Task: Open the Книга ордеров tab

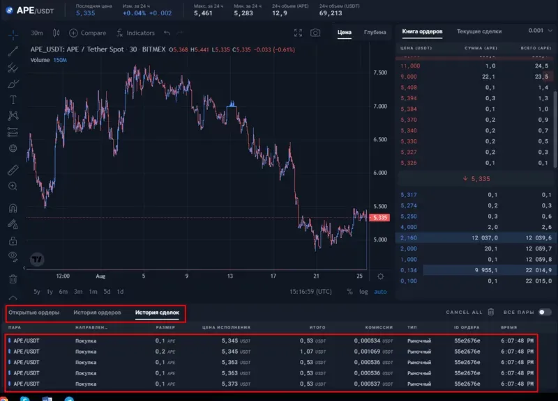Action: tap(423, 31)
